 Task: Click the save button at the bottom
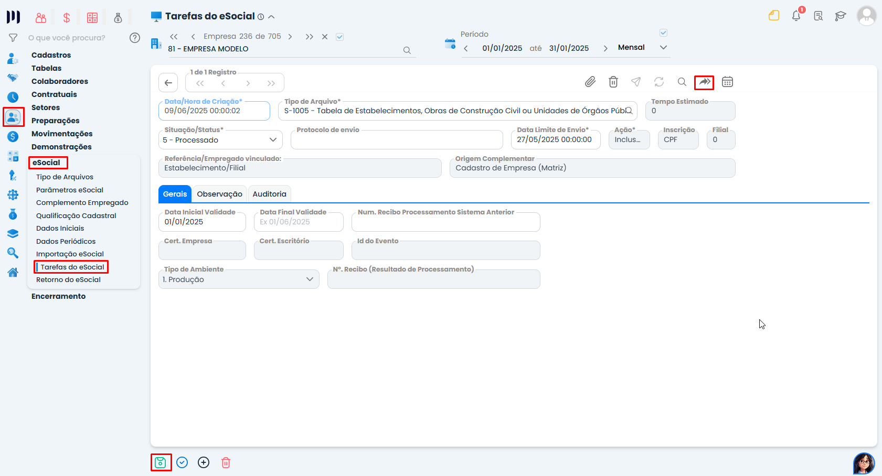(x=161, y=462)
